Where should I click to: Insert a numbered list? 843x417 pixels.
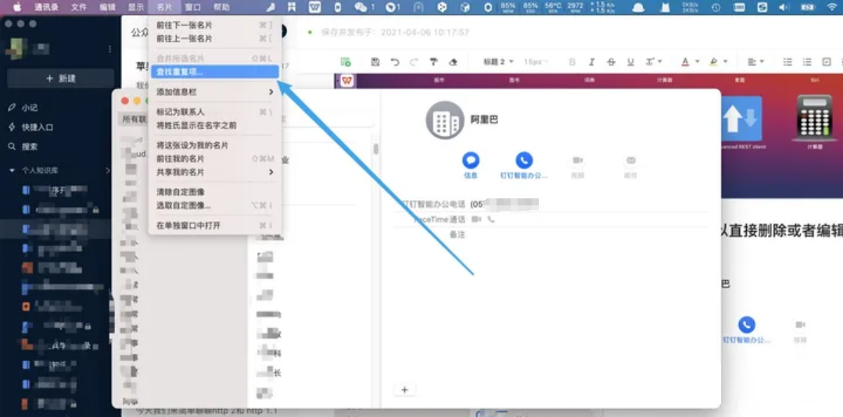807,62
